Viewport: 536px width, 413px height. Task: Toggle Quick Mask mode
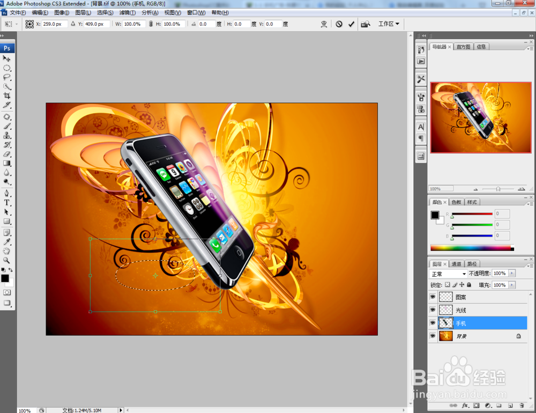tap(7, 292)
